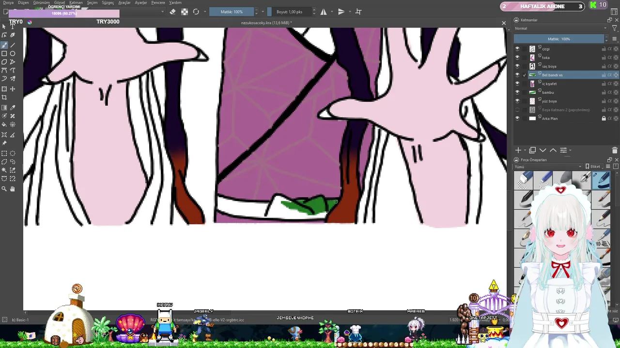
Task: Hide the toka layer
Action: (x=517, y=58)
